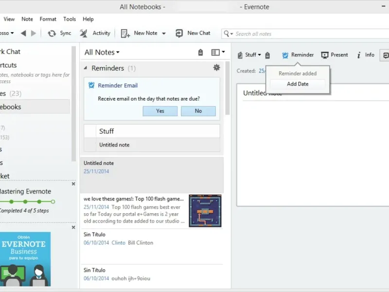389x292 pixels.
Task: Go back with the left arrow
Action: [23, 33]
